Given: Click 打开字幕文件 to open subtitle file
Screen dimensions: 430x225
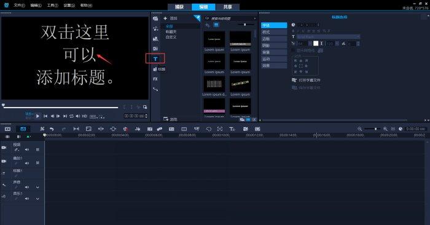Looking at the screenshot, I should [306, 80].
